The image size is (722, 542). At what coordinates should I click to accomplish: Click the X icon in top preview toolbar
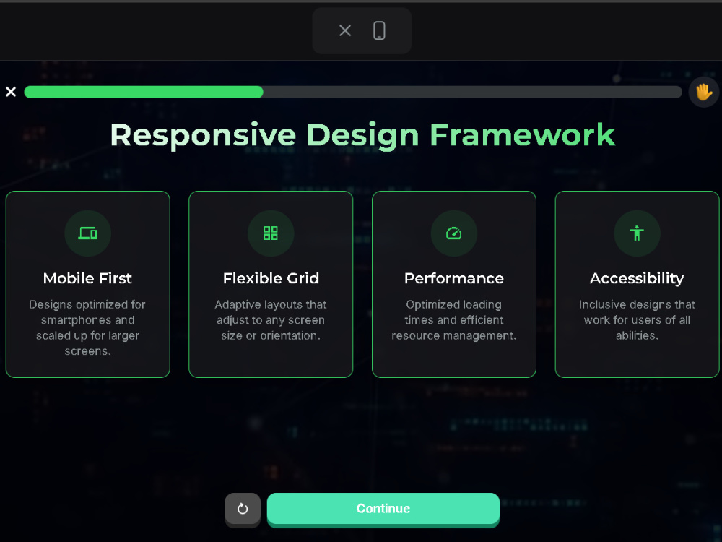coord(345,31)
